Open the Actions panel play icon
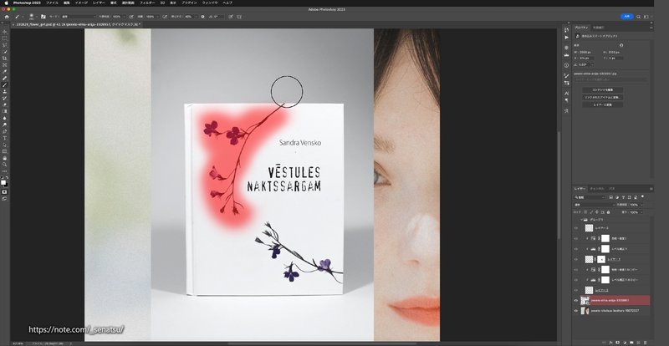 566,38
